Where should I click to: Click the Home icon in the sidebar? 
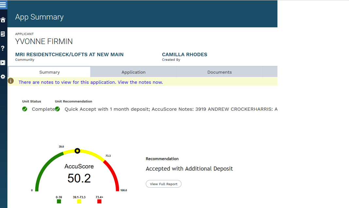[x=3, y=19]
